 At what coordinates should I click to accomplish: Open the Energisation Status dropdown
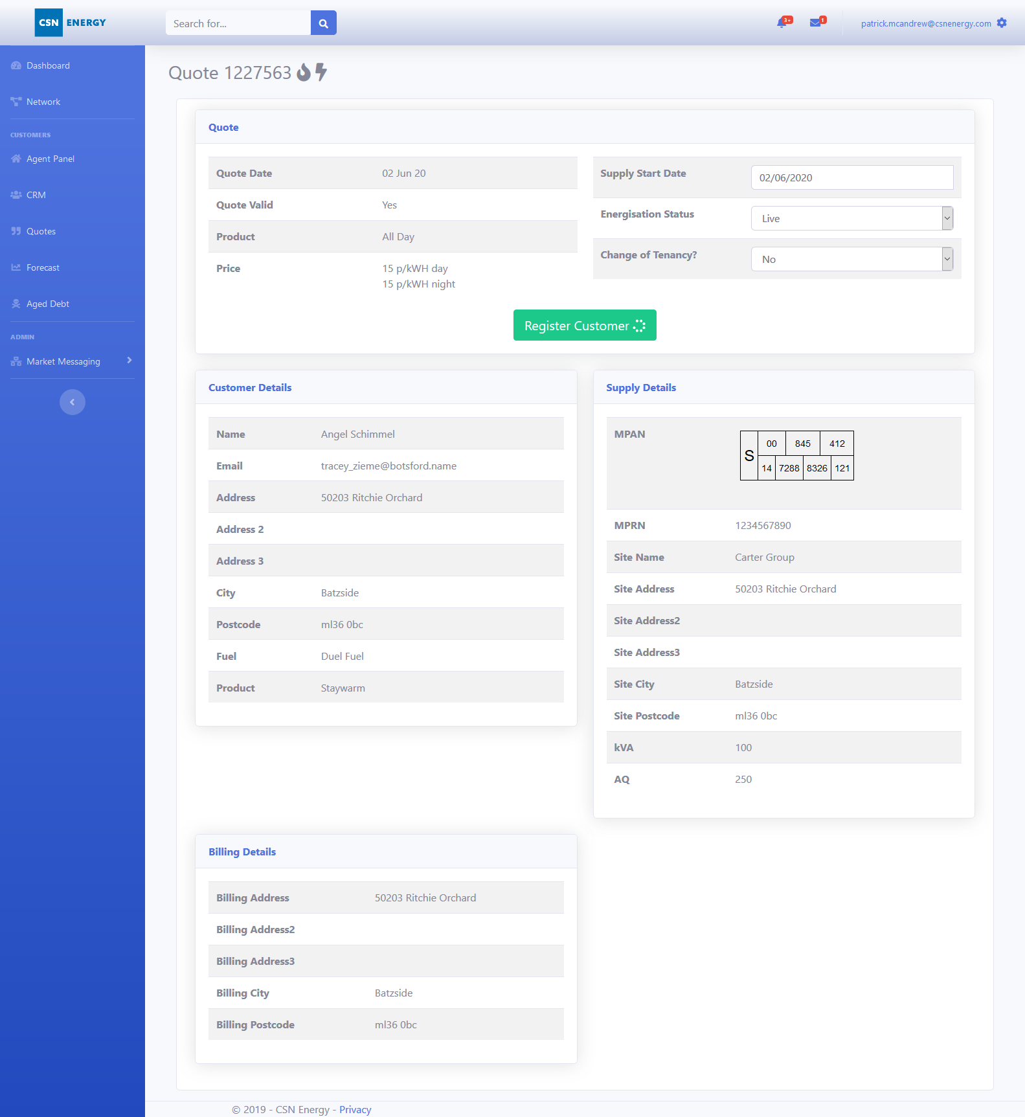click(x=851, y=218)
